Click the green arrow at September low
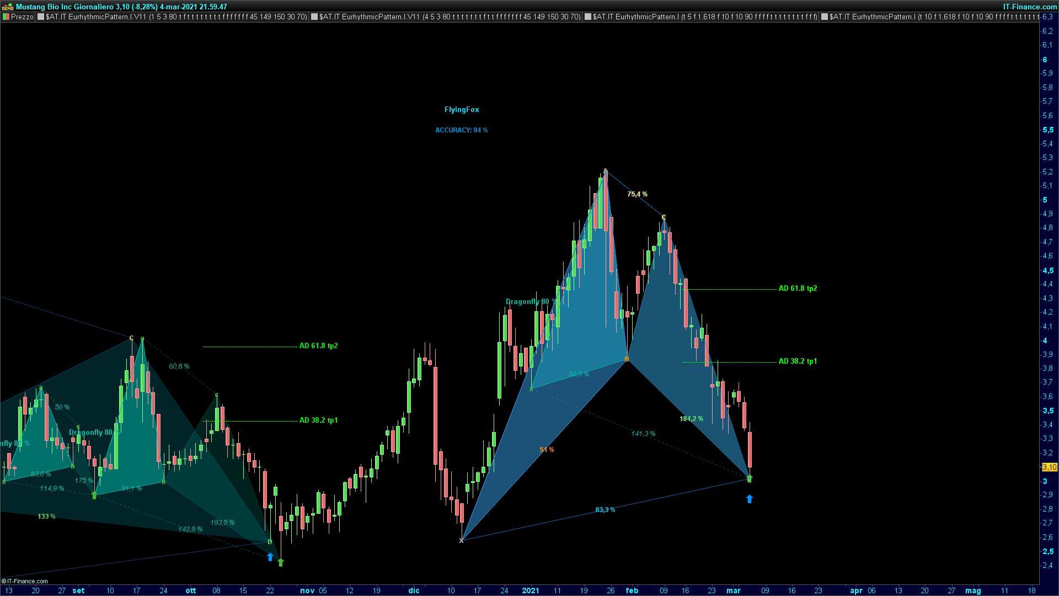Screen dimensions: 1059x596 click(x=94, y=496)
